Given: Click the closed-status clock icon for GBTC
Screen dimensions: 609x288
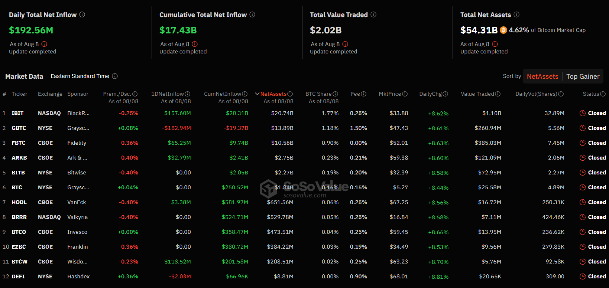Looking at the screenshot, I should click(583, 128).
